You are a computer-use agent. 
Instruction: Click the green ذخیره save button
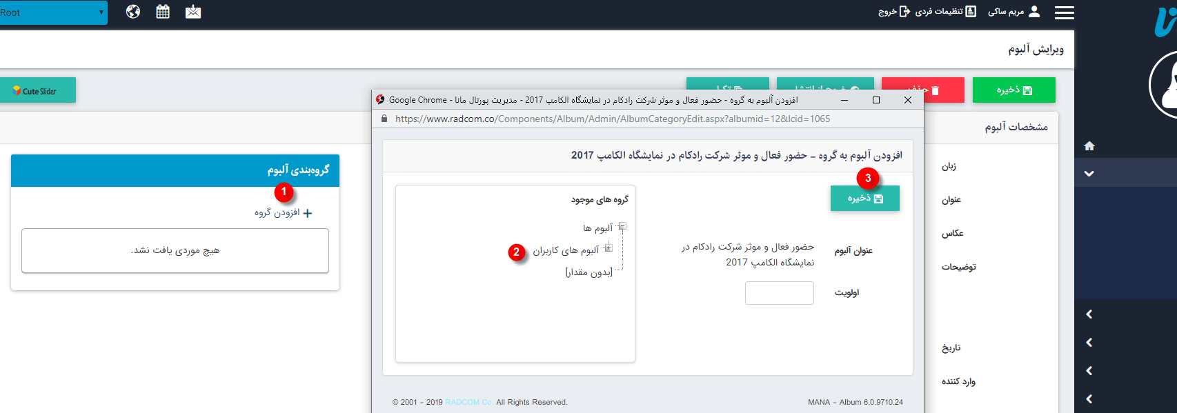[x=1013, y=90]
